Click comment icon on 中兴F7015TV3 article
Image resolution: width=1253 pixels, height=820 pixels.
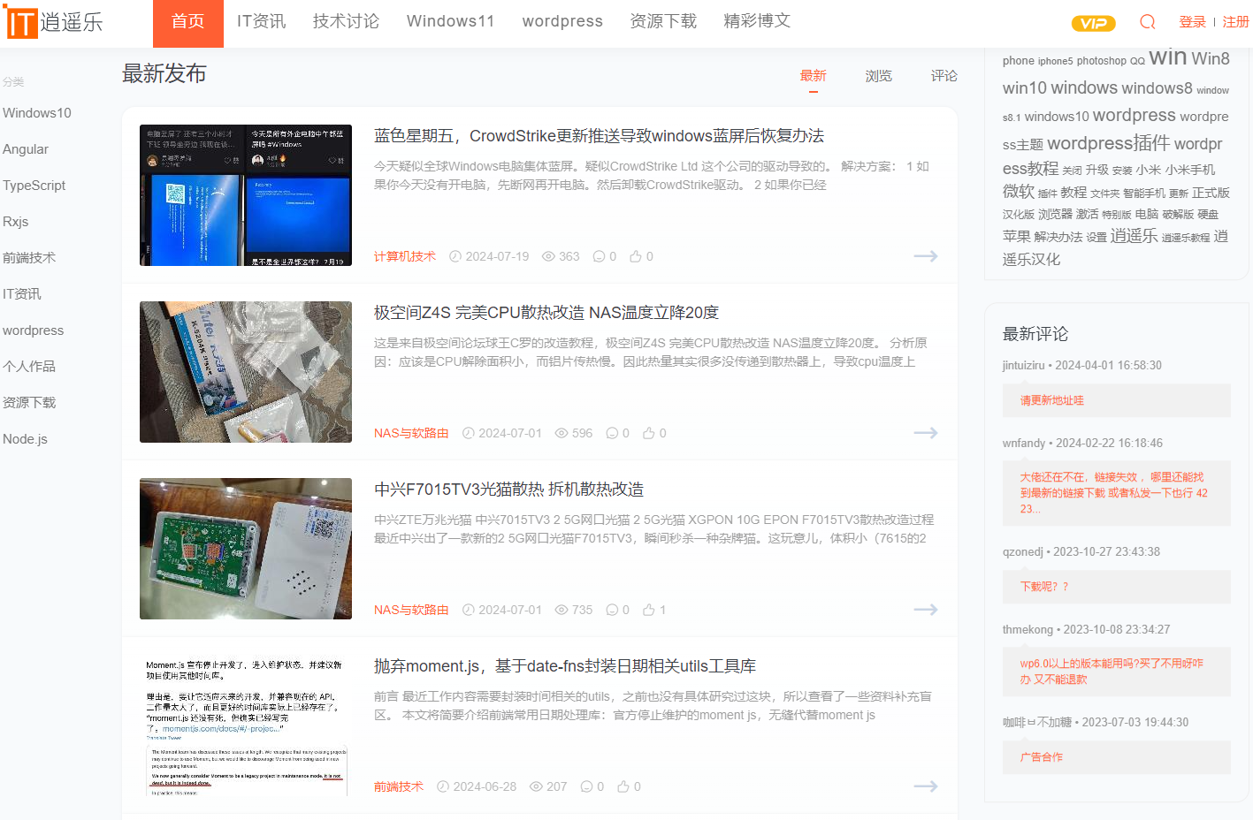click(x=612, y=610)
